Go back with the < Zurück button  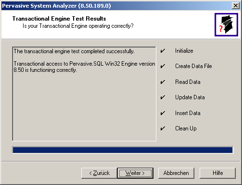[99, 173]
